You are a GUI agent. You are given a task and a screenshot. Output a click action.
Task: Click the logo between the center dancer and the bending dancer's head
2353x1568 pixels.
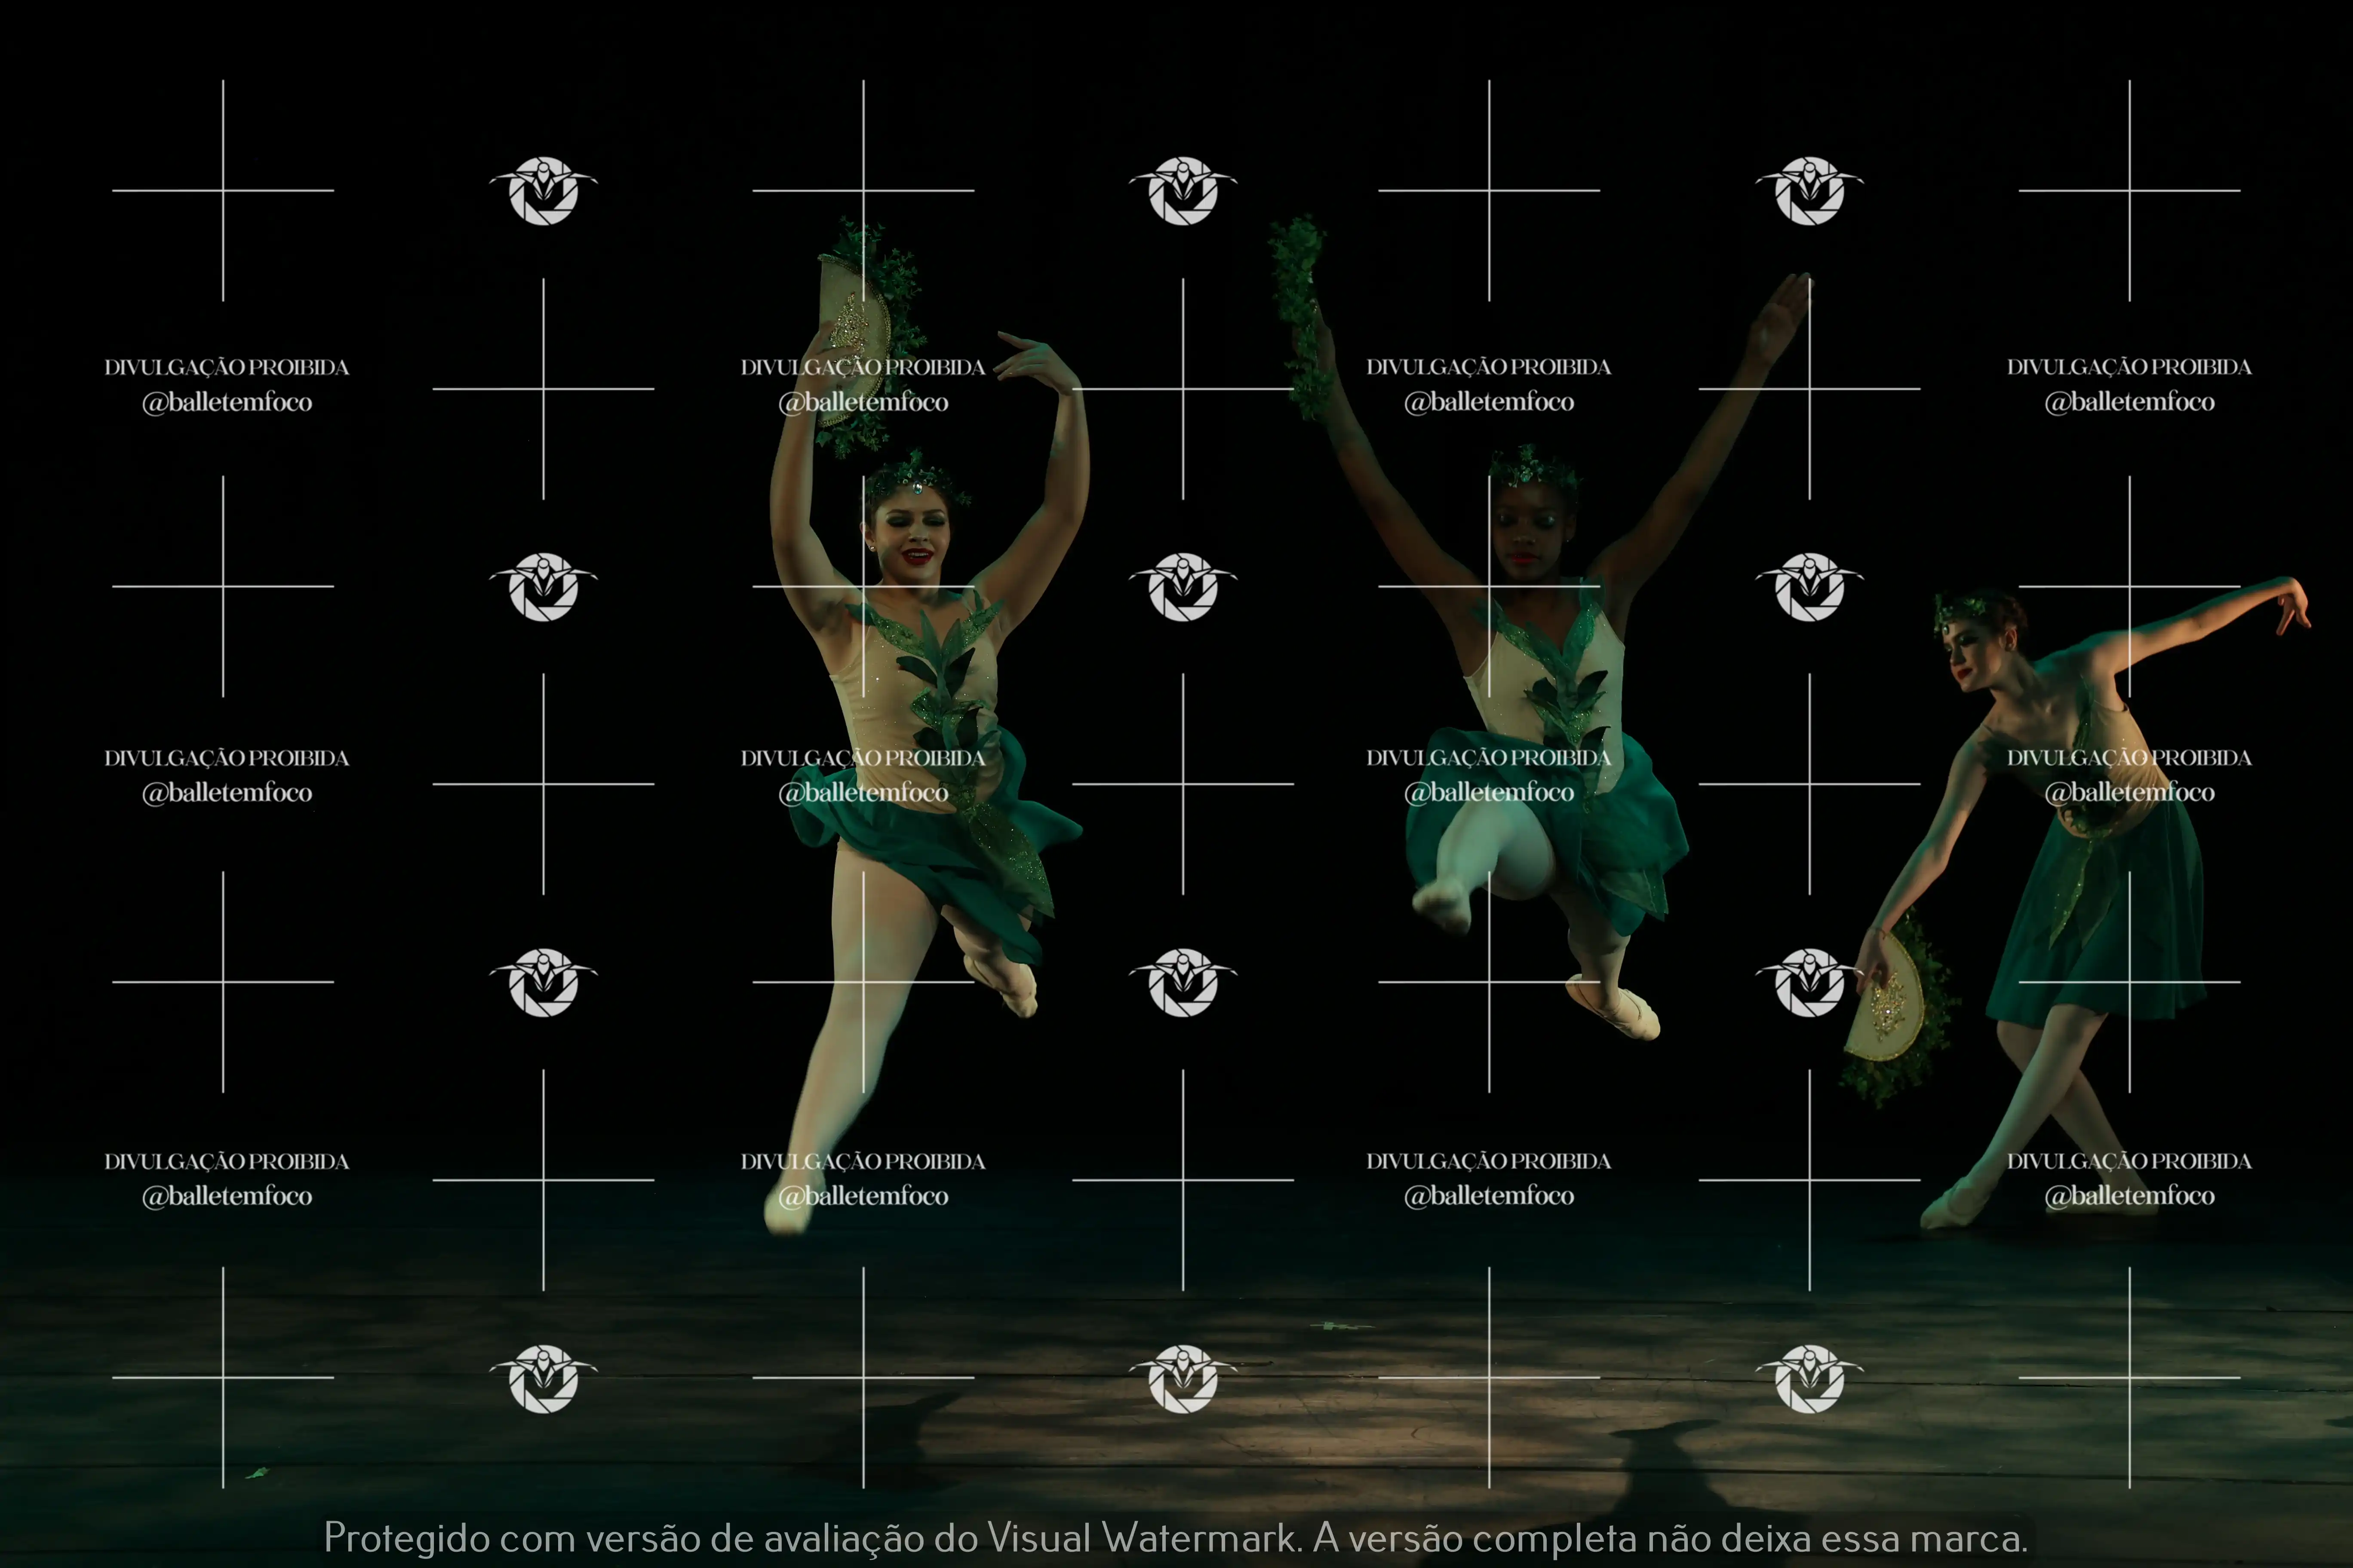tap(1809, 587)
